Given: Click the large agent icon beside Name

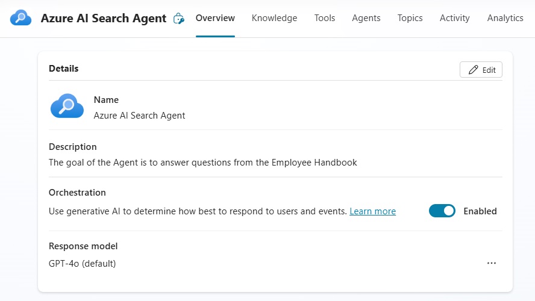Looking at the screenshot, I should pyautogui.click(x=67, y=106).
